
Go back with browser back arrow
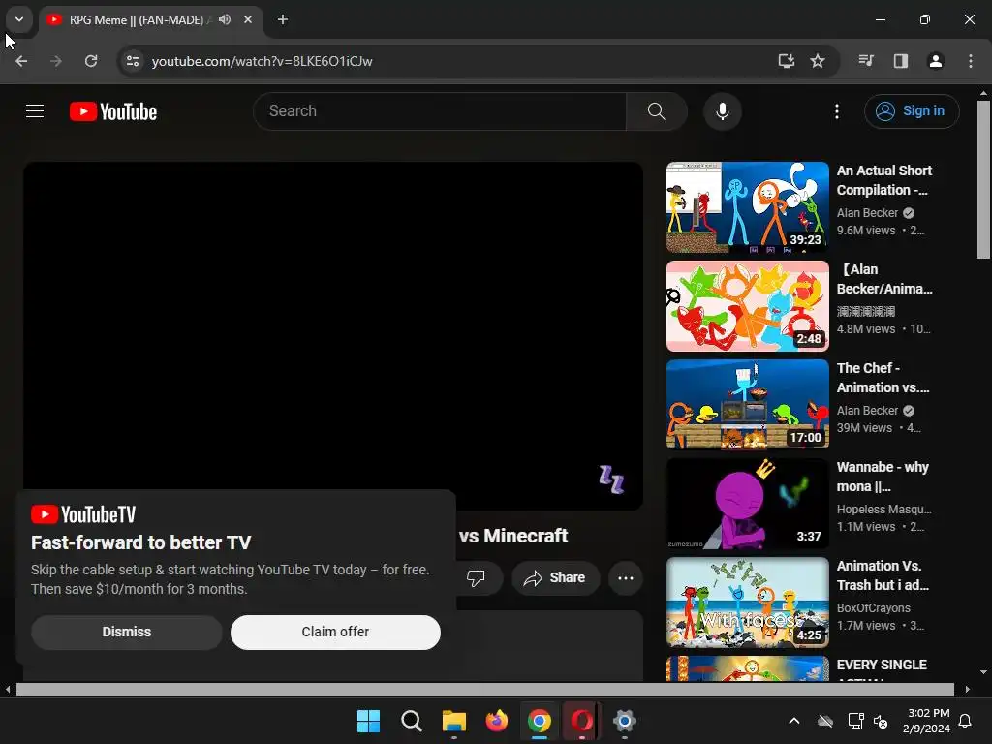point(21,61)
